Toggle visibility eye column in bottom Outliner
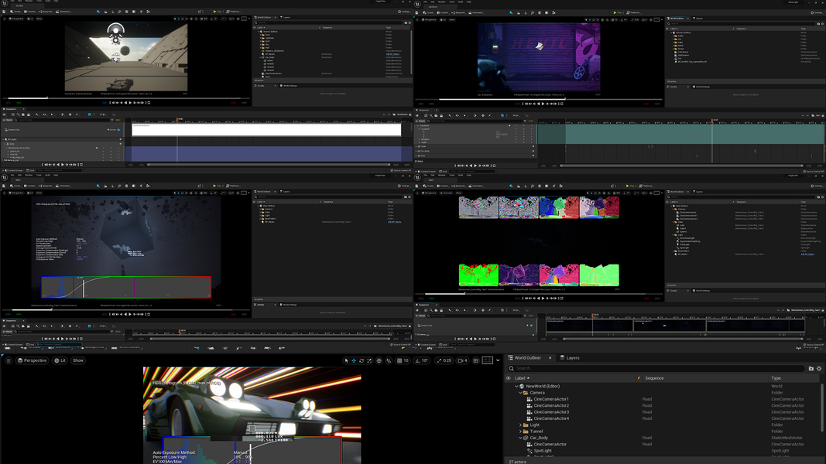This screenshot has height=464, width=826. coord(509,378)
